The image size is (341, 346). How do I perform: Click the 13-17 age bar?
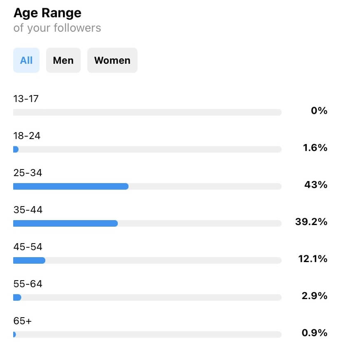(147, 112)
